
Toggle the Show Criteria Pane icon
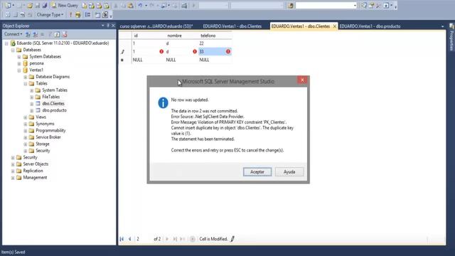coord(15,15)
